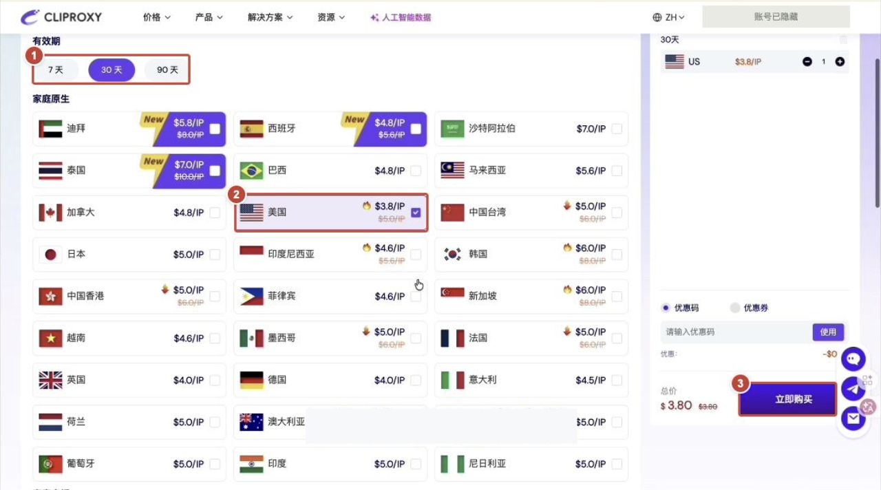Check the 西班牙 checkbox
881x490 pixels.
pos(416,129)
